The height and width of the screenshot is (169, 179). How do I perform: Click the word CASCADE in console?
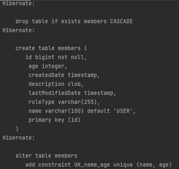click(x=122, y=21)
